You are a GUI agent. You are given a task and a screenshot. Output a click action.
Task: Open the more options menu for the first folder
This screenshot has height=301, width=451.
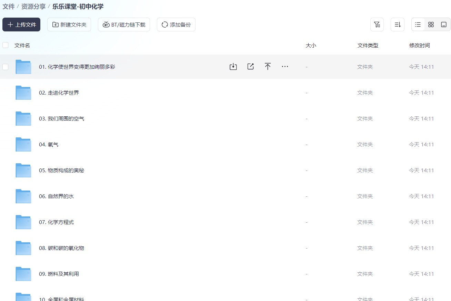285,66
